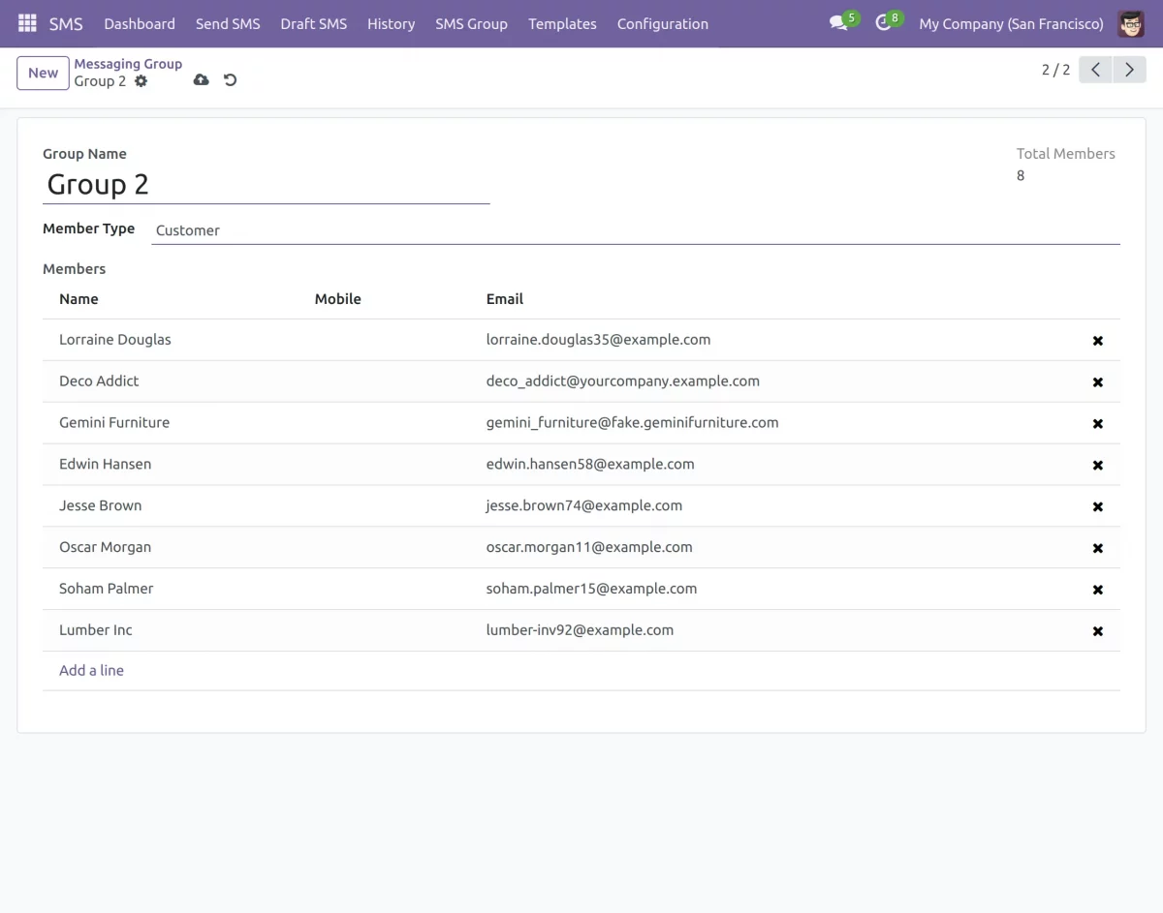Image resolution: width=1163 pixels, height=913 pixels.
Task: Remove Jesse Brown from the members list
Action: (1097, 505)
